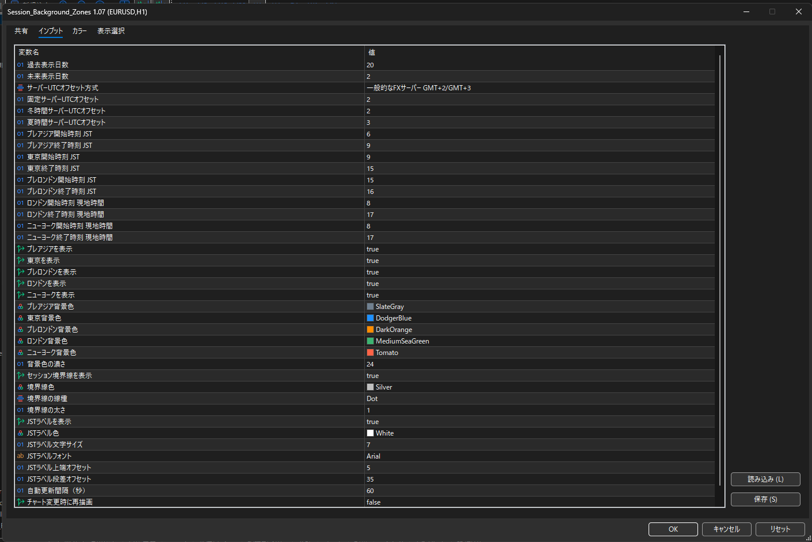
Task: Open the DodgerBlue color dropdown
Action: point(539,318)
